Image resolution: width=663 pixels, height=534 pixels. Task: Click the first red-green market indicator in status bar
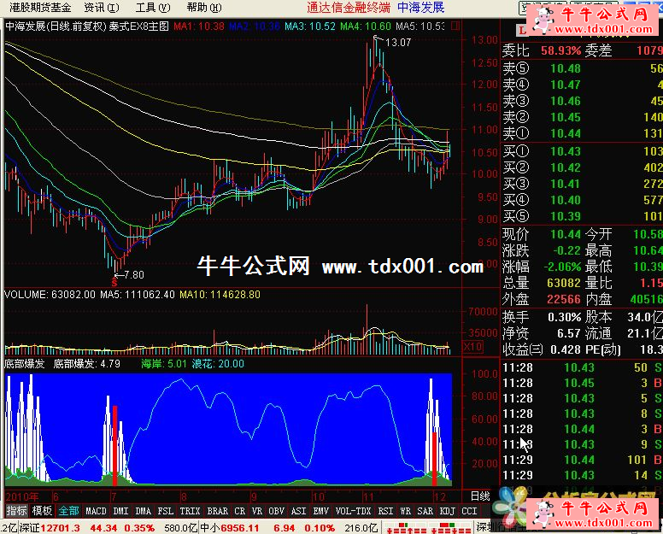[x=407, y=528]
